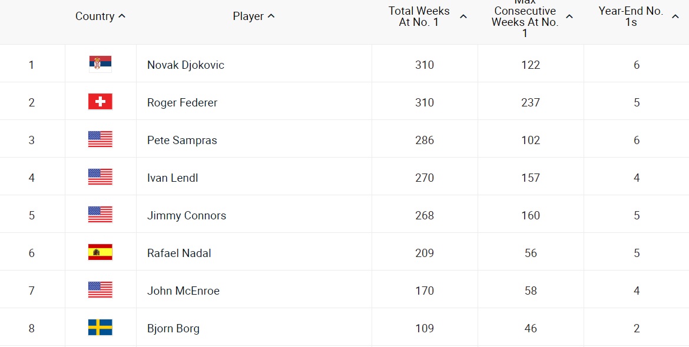Select the Year-End No. 1s column header
Screen dimensions: 689x347
[x=631, y=16]
